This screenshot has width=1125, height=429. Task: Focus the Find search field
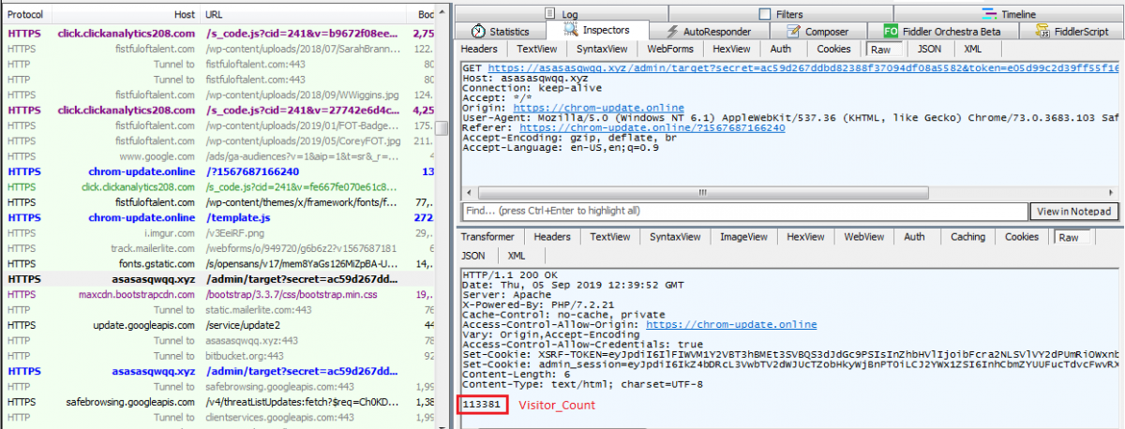pyautogui.click(x=744, y=211)
